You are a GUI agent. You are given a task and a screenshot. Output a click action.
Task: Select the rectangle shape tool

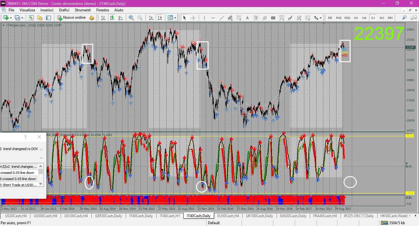273,18
